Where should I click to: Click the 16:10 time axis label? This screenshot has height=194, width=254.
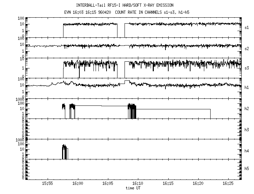point(138,183)
